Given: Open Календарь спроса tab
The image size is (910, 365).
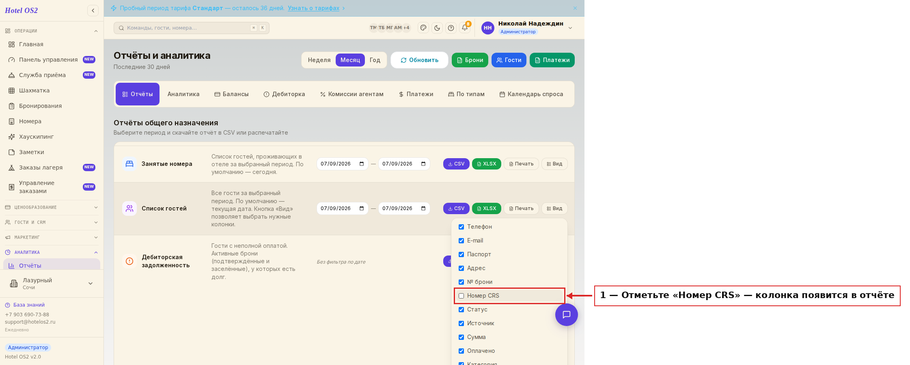Looking at the screenshot, I should (531, 94).
